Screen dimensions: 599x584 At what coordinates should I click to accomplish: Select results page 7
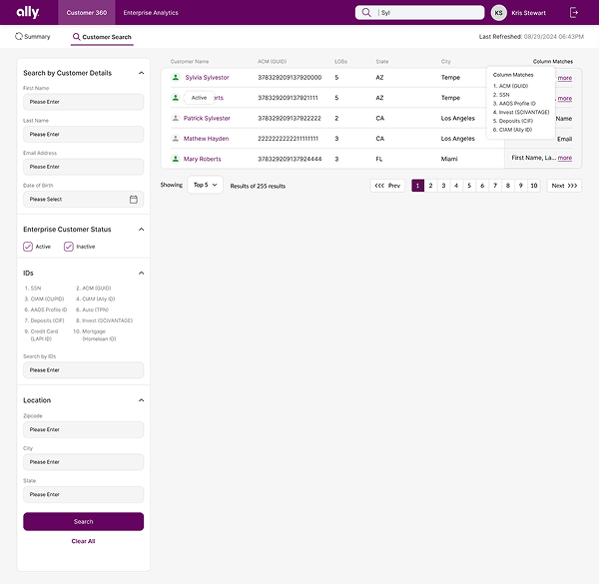coord(495,186)
